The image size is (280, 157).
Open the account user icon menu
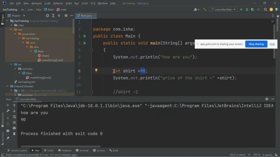[x=196, y=10]
